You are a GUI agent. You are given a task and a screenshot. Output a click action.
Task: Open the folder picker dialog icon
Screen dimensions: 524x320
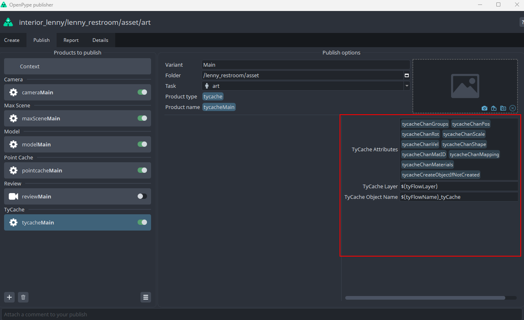click(x=406, y=75)
